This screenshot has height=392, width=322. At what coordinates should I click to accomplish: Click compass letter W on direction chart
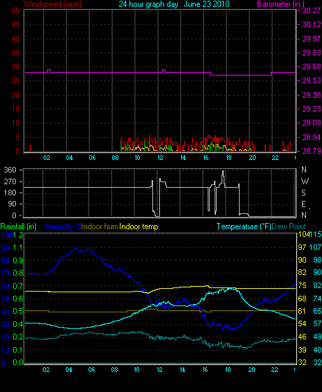[x=305, y=181]
